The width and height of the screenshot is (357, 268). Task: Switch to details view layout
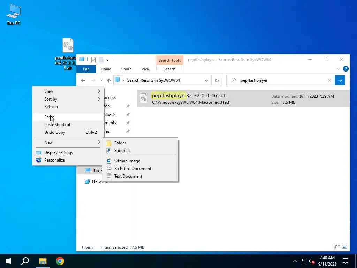pyautogui.click(x=336, y=247)
